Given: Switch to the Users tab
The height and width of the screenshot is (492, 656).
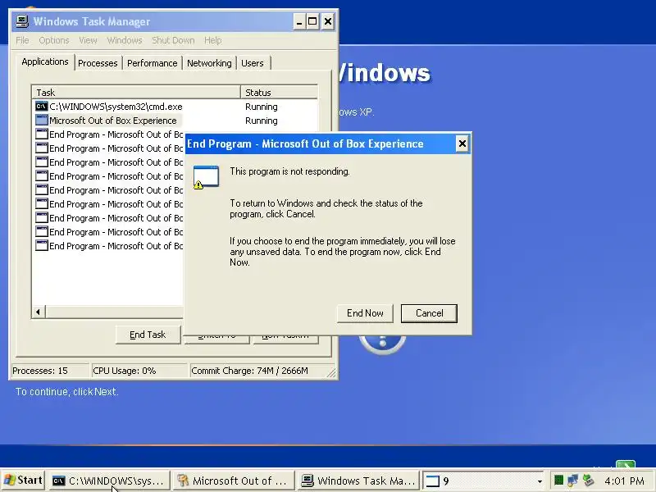Looking at the screenshot, I should [x=253, y=63].
